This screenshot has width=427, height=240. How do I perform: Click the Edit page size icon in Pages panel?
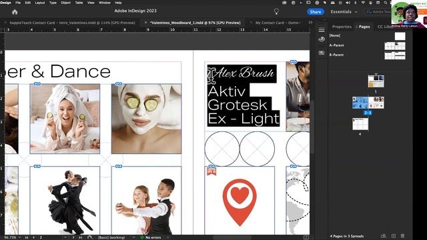click(384, 236)
